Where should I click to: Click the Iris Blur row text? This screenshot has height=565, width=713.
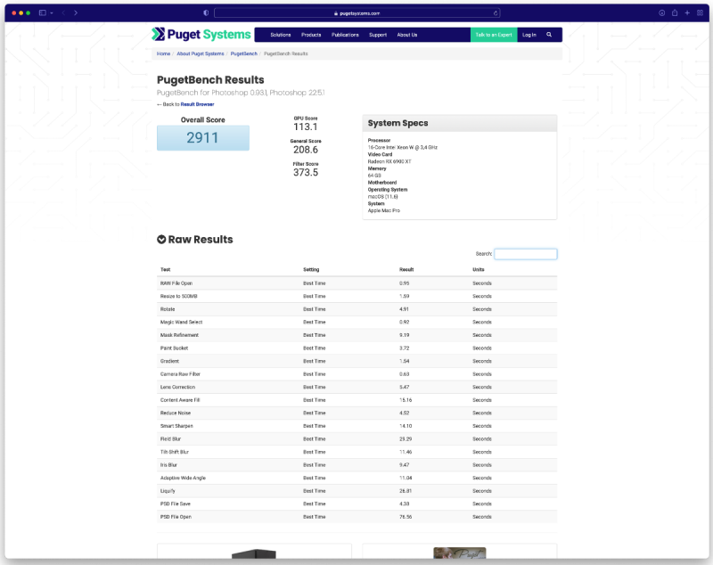pyautogui.click(x=168, y=465)
